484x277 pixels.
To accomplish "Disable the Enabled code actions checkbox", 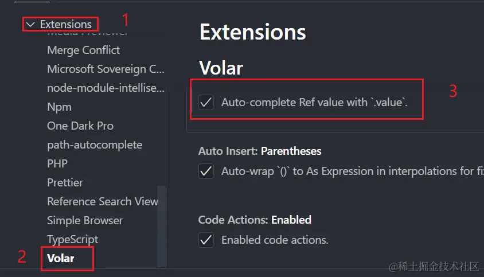I will coord(206,240).
